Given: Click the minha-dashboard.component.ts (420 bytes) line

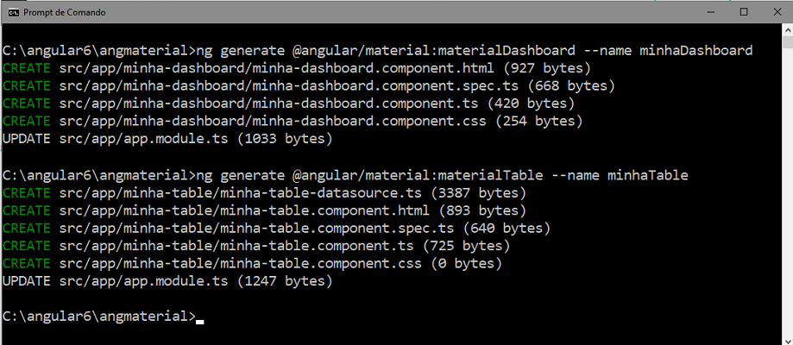Looking at the screenshot, I should [x=288, y=103].
